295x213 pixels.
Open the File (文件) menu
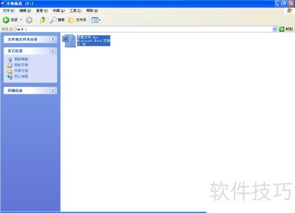[x=9, y=11]
